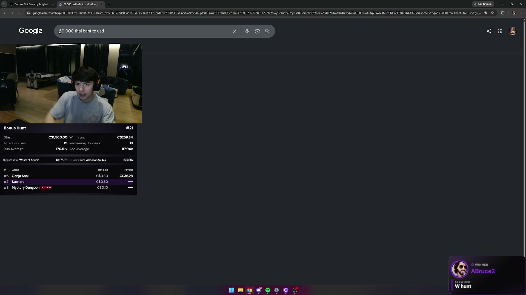Image resolution: width=526 pixels, height=295 pixels.
Task: Share the search results page
Action: pos(489,31)
